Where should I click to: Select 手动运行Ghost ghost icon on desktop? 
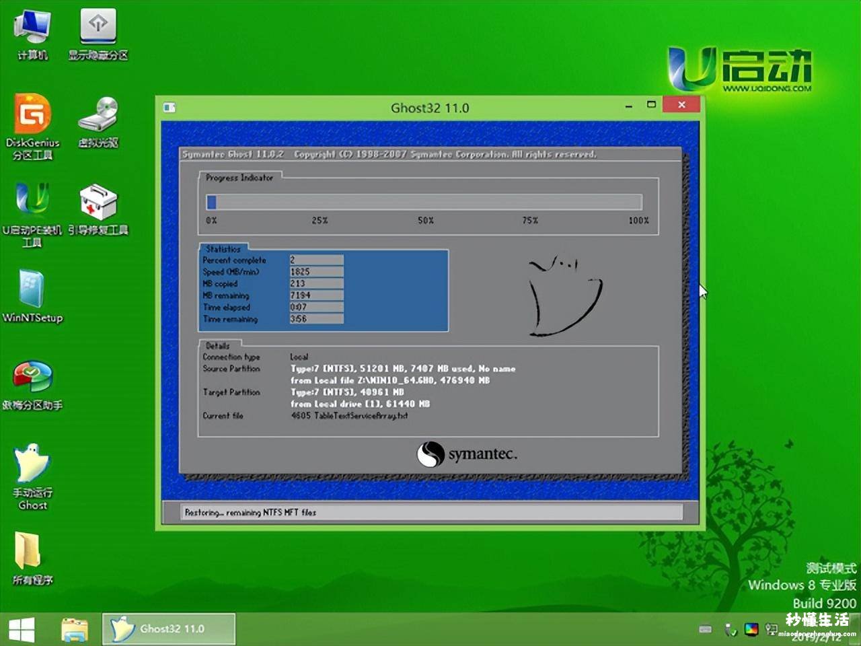(x=32, y=477)
